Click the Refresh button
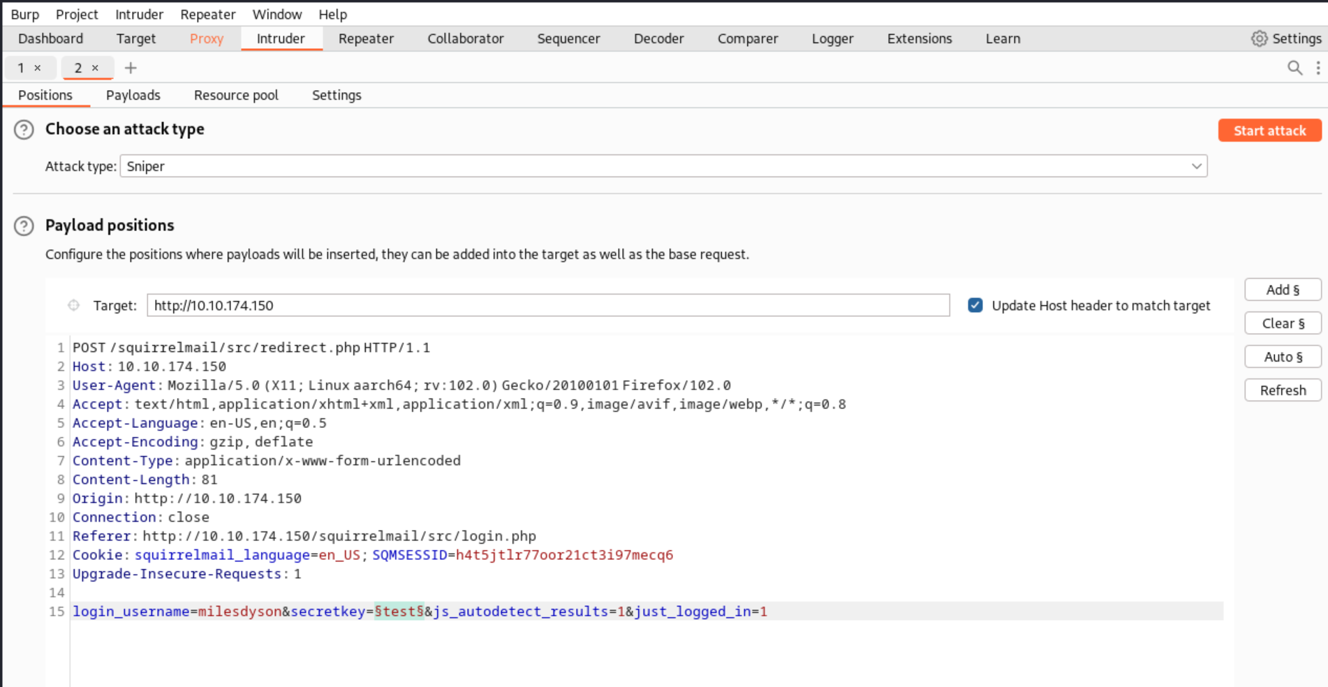 point(1283,390)
